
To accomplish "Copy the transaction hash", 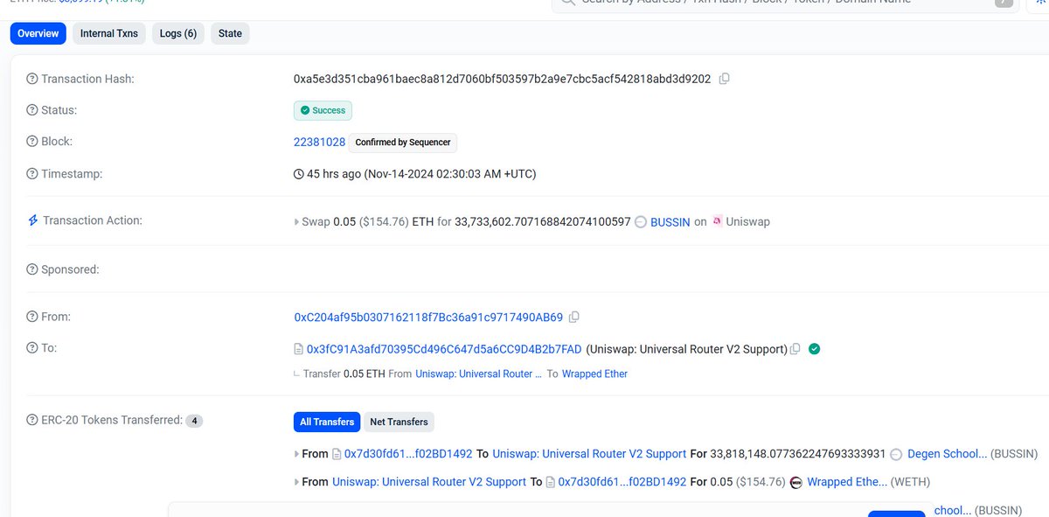I will click(x=724, y=79).
